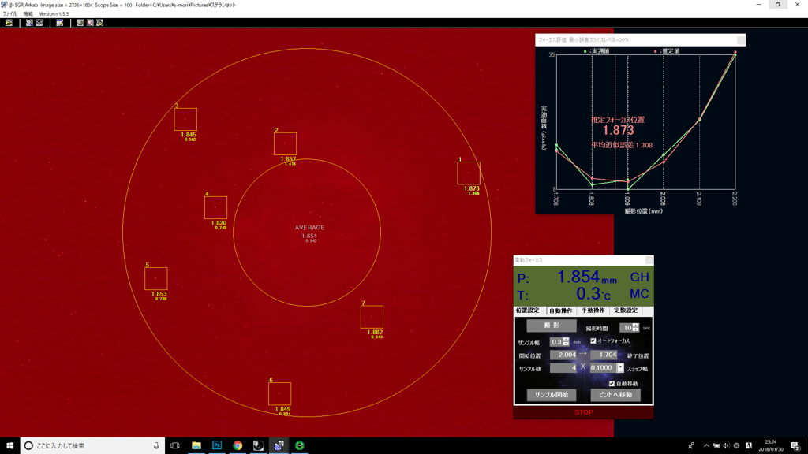This screenshot has height=454, width=808.
Task: Open Photoshop from the taskbar
Action: (217, 445)
